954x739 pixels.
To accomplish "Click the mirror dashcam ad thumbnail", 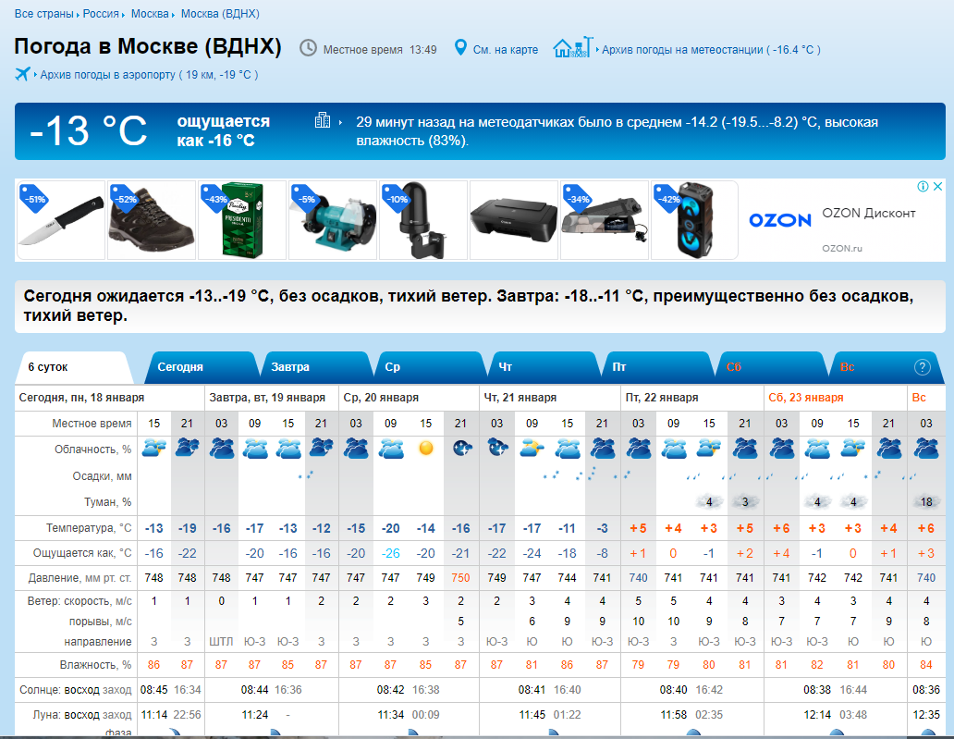I will click(605, 220).
